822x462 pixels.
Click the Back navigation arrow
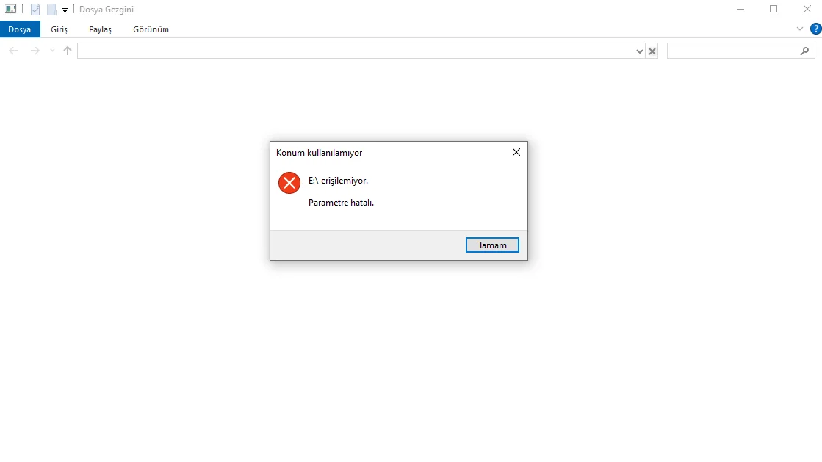click(x=14, y=51)
